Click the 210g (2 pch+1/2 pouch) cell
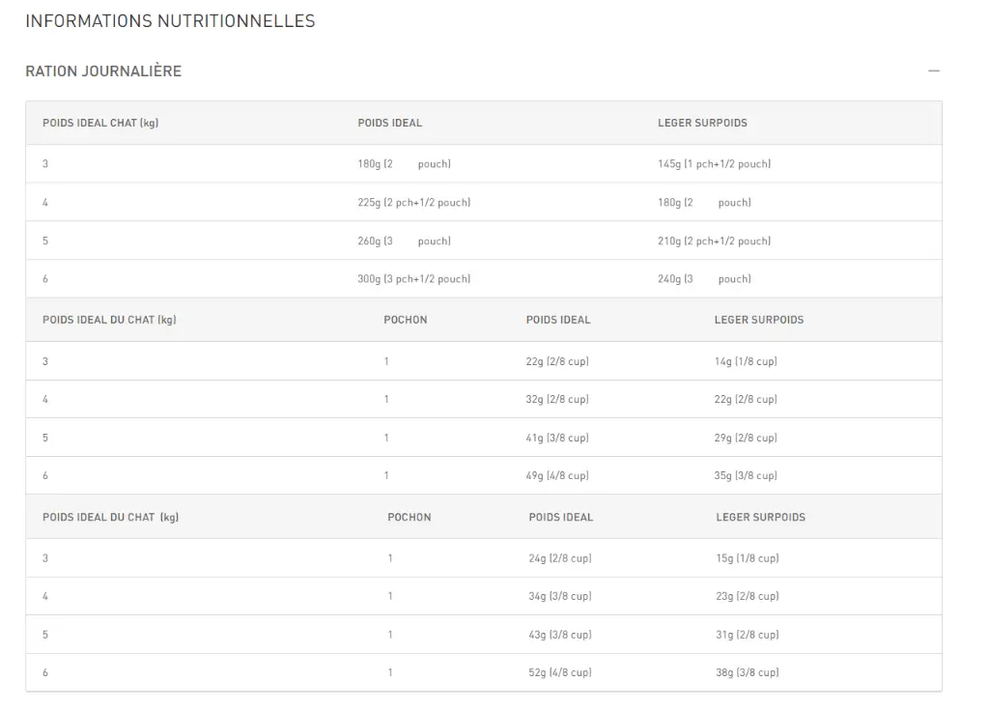The height and width of the screenshot is (710, 989). click(714, 241)
